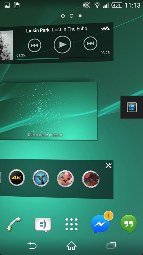Select the bokeh lights round icon

coord(65,179)
